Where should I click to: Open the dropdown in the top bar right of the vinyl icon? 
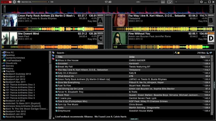184,2
